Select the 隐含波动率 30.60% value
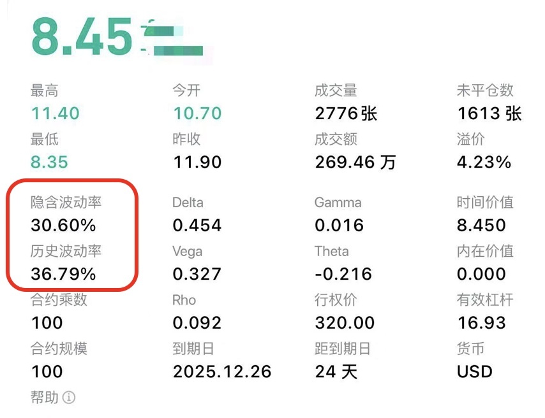The width and height of the screenshot is (545, 418). (x=63, y=226)
